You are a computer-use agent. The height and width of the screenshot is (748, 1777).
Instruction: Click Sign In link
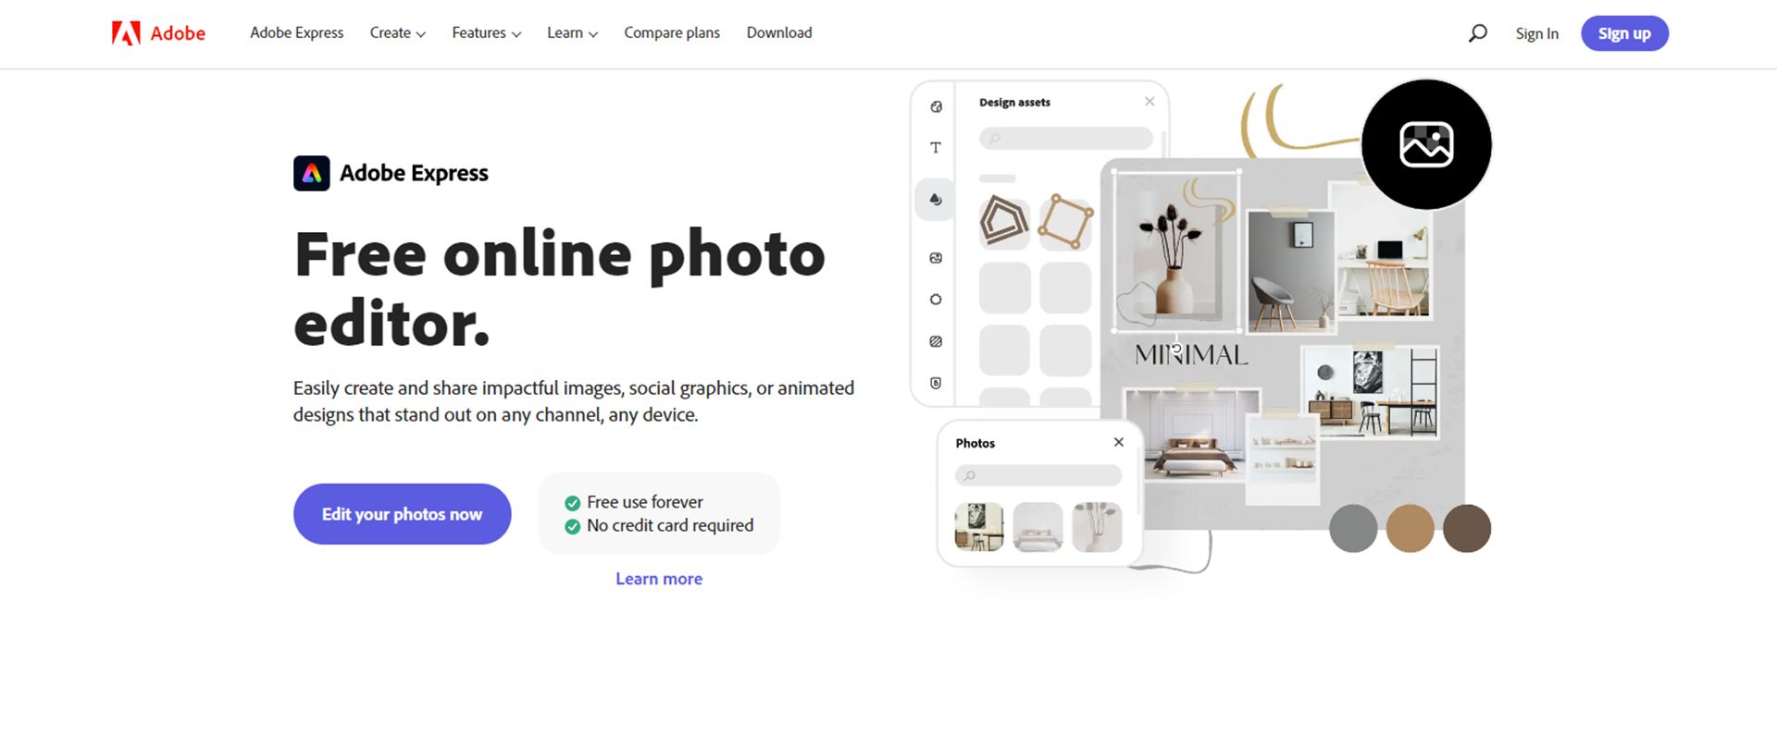point(1536,33)
